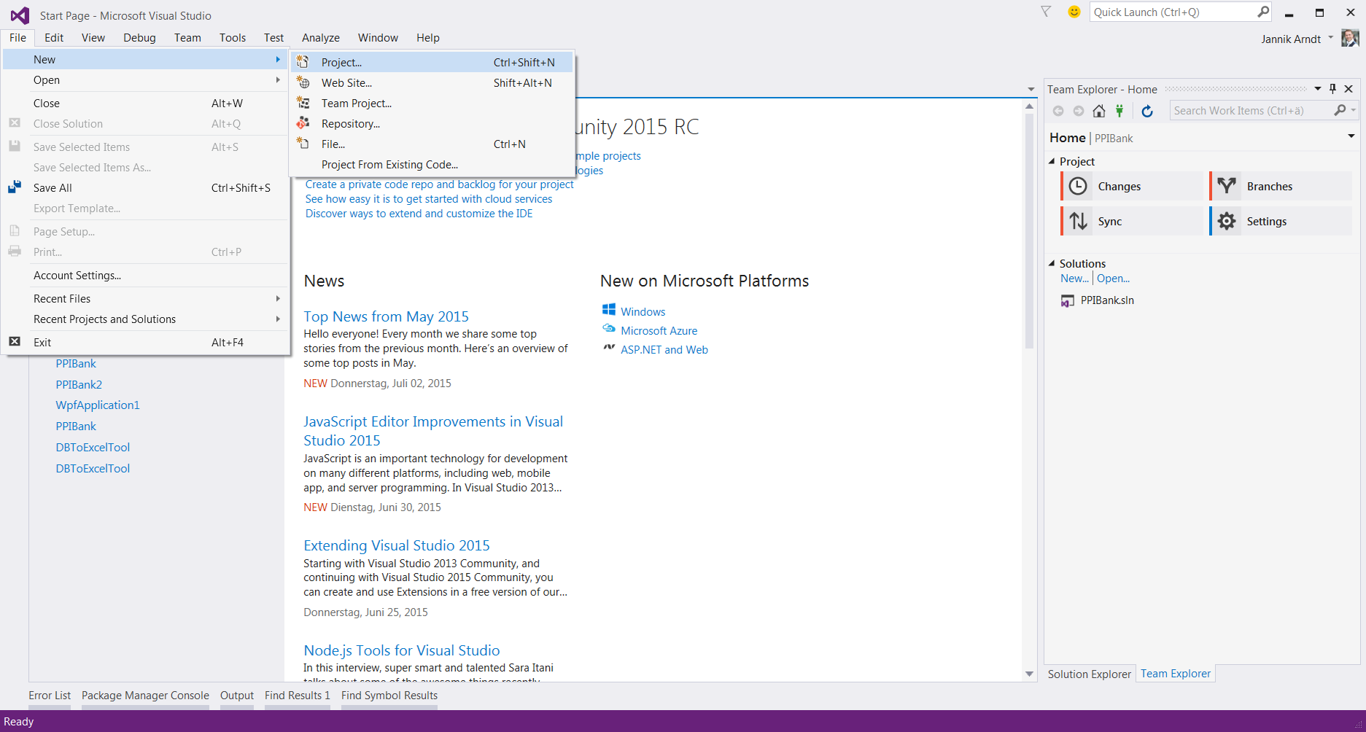
Task: Click the notifications flag icon
Action: (x=1046, y=12)
